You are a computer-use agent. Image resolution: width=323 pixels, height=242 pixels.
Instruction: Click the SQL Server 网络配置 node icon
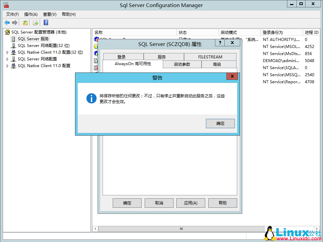click(13, 59)
